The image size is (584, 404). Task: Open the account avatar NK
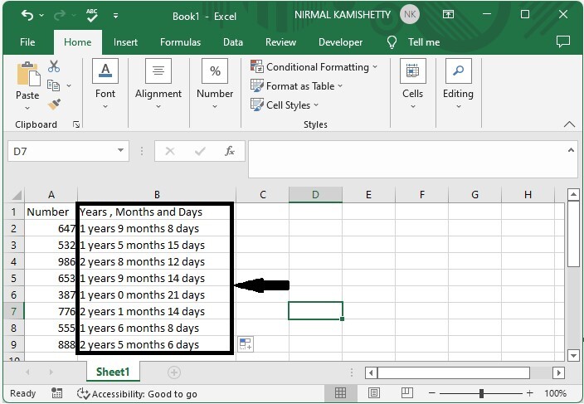point(410,15)
